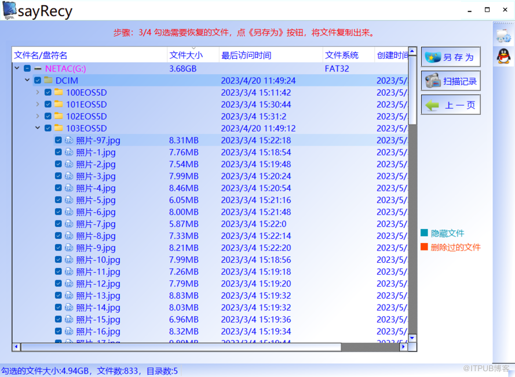The width and height of the screenshot is (515, 377).
Task: Sort by 创建时间 column header
Action: pyautogui.click(x=392, y=55)
